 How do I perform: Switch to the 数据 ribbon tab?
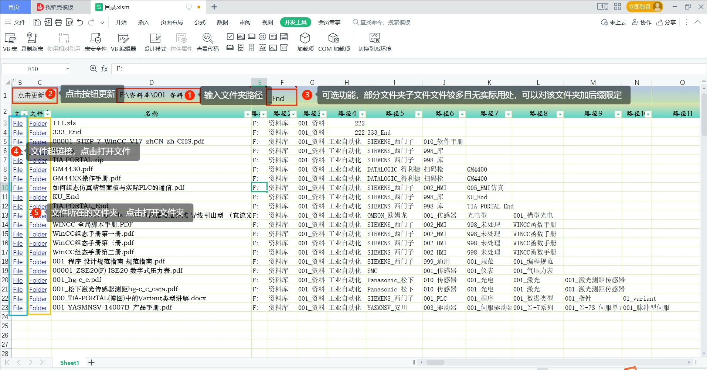tap(222, 23)
